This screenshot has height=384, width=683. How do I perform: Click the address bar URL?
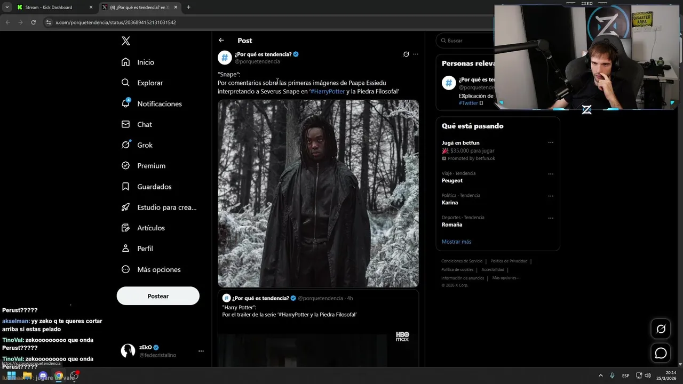pos(116,22)
